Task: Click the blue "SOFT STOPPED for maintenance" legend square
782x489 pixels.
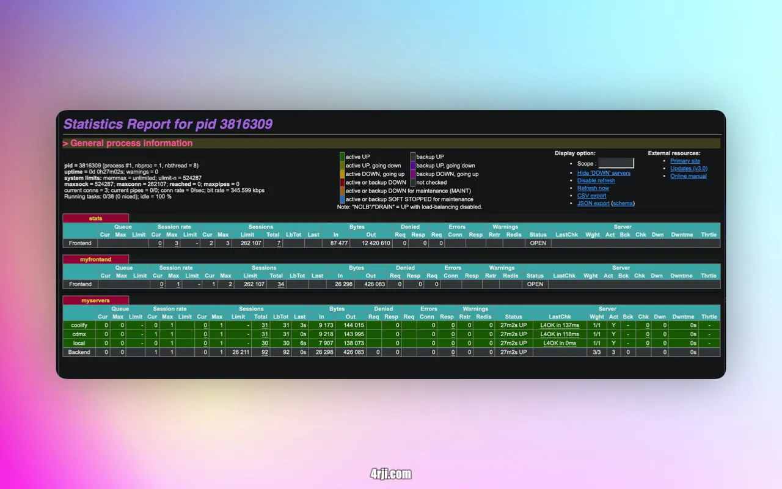Action: click(343, 199)
